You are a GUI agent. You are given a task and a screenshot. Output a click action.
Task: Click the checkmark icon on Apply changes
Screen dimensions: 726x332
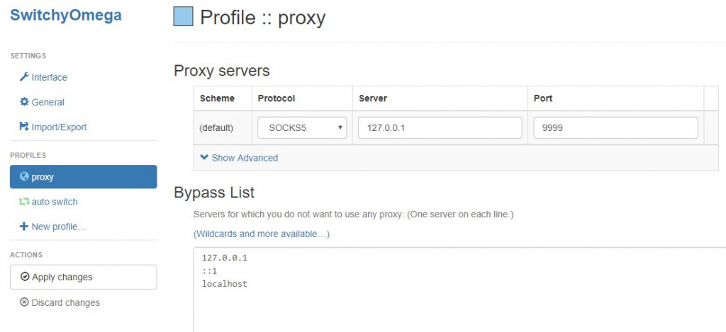26,277
